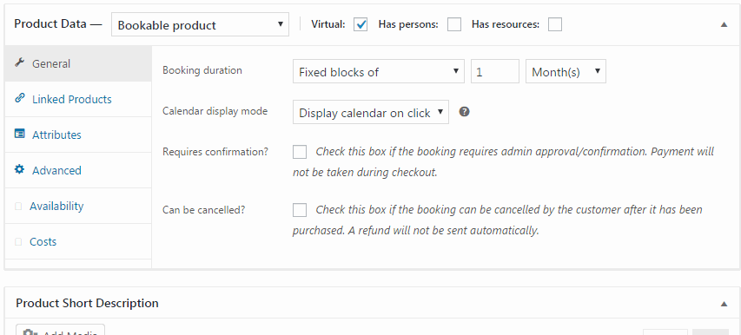Viewport: 741px width, 335px height.
Task: Open the Fixed blocks of dropdown
Action: pyautogui.click(x=379, y=71)
